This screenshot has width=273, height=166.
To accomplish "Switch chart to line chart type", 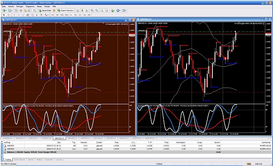I will pyautogui.click(x=87, y=10).
